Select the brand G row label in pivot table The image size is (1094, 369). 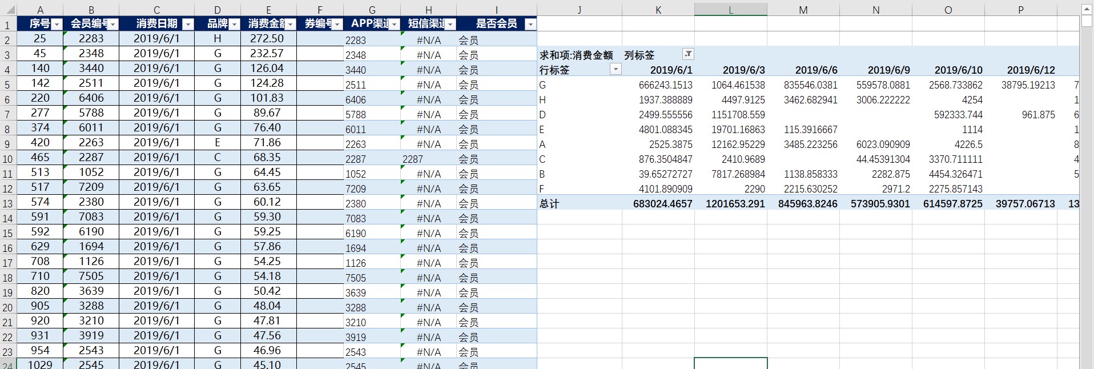(579, 85)
